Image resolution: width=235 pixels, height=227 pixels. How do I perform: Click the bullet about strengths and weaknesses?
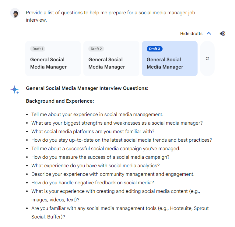pyautogui.click(x=117, y=123)
